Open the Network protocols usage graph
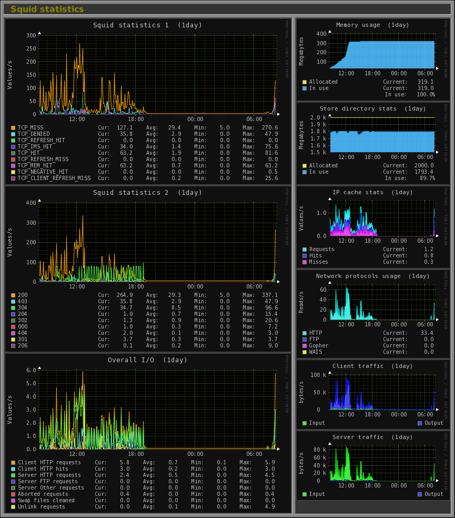 pyautogui.click(x=373, y=314)
